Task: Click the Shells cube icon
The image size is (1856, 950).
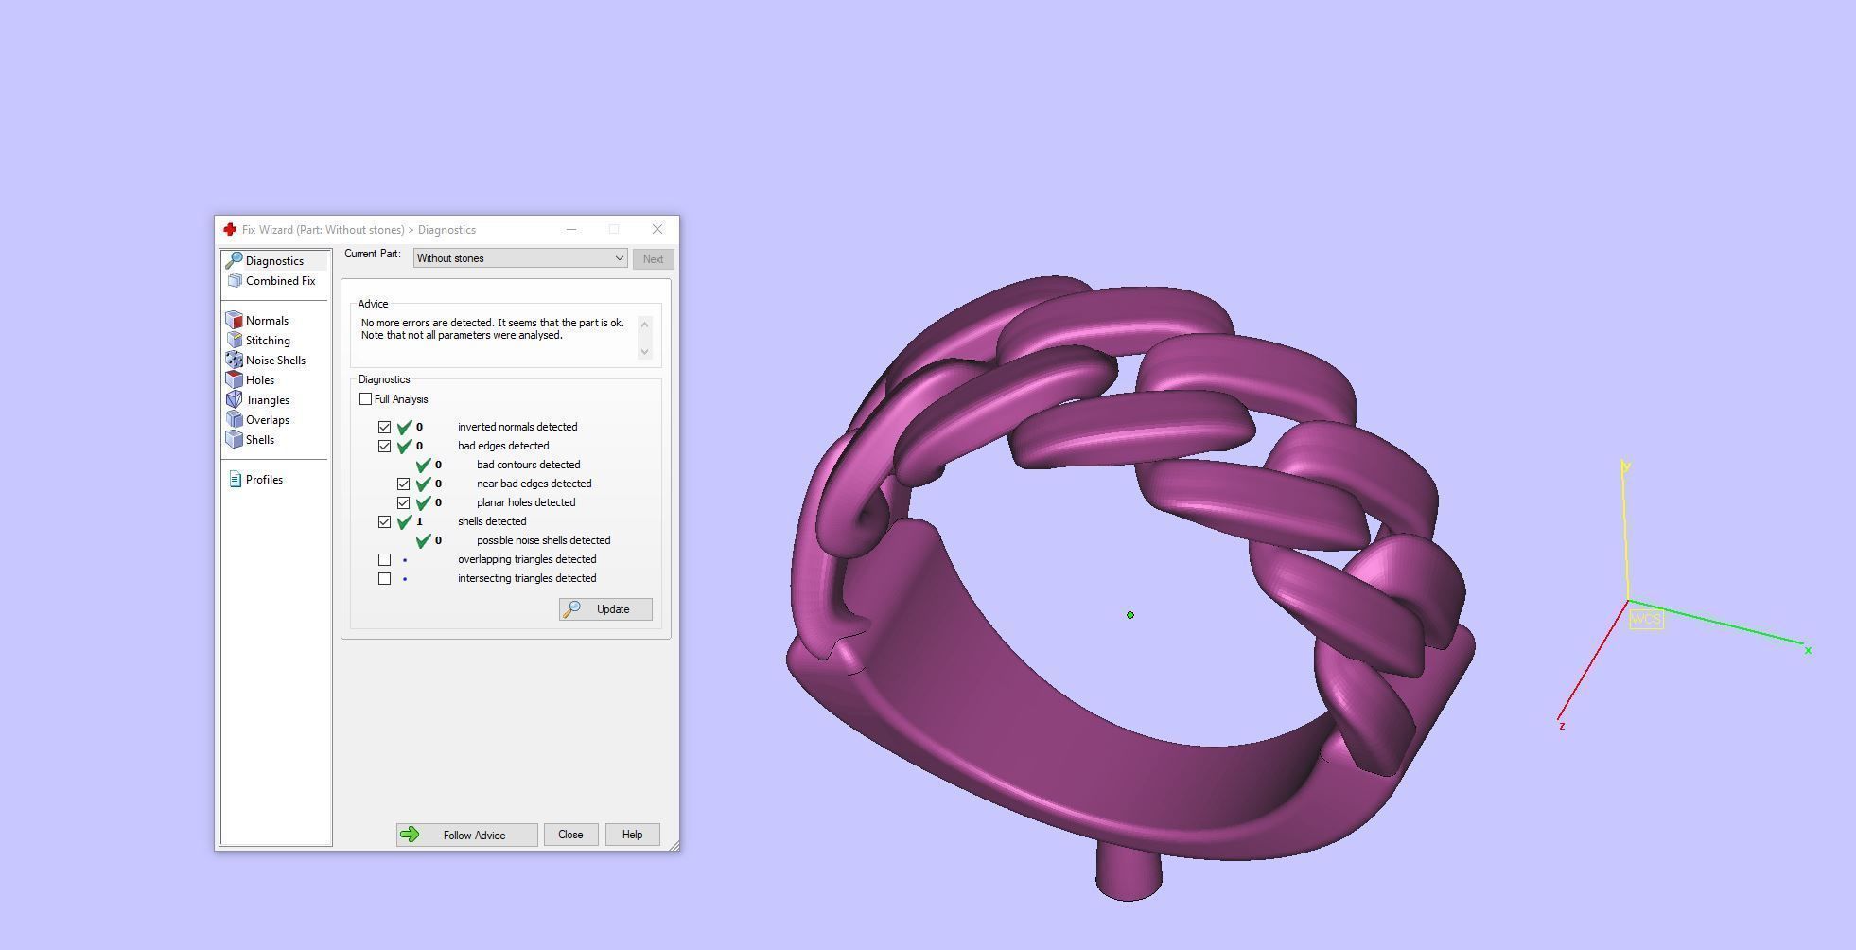Action: click(x=234, y=440)
